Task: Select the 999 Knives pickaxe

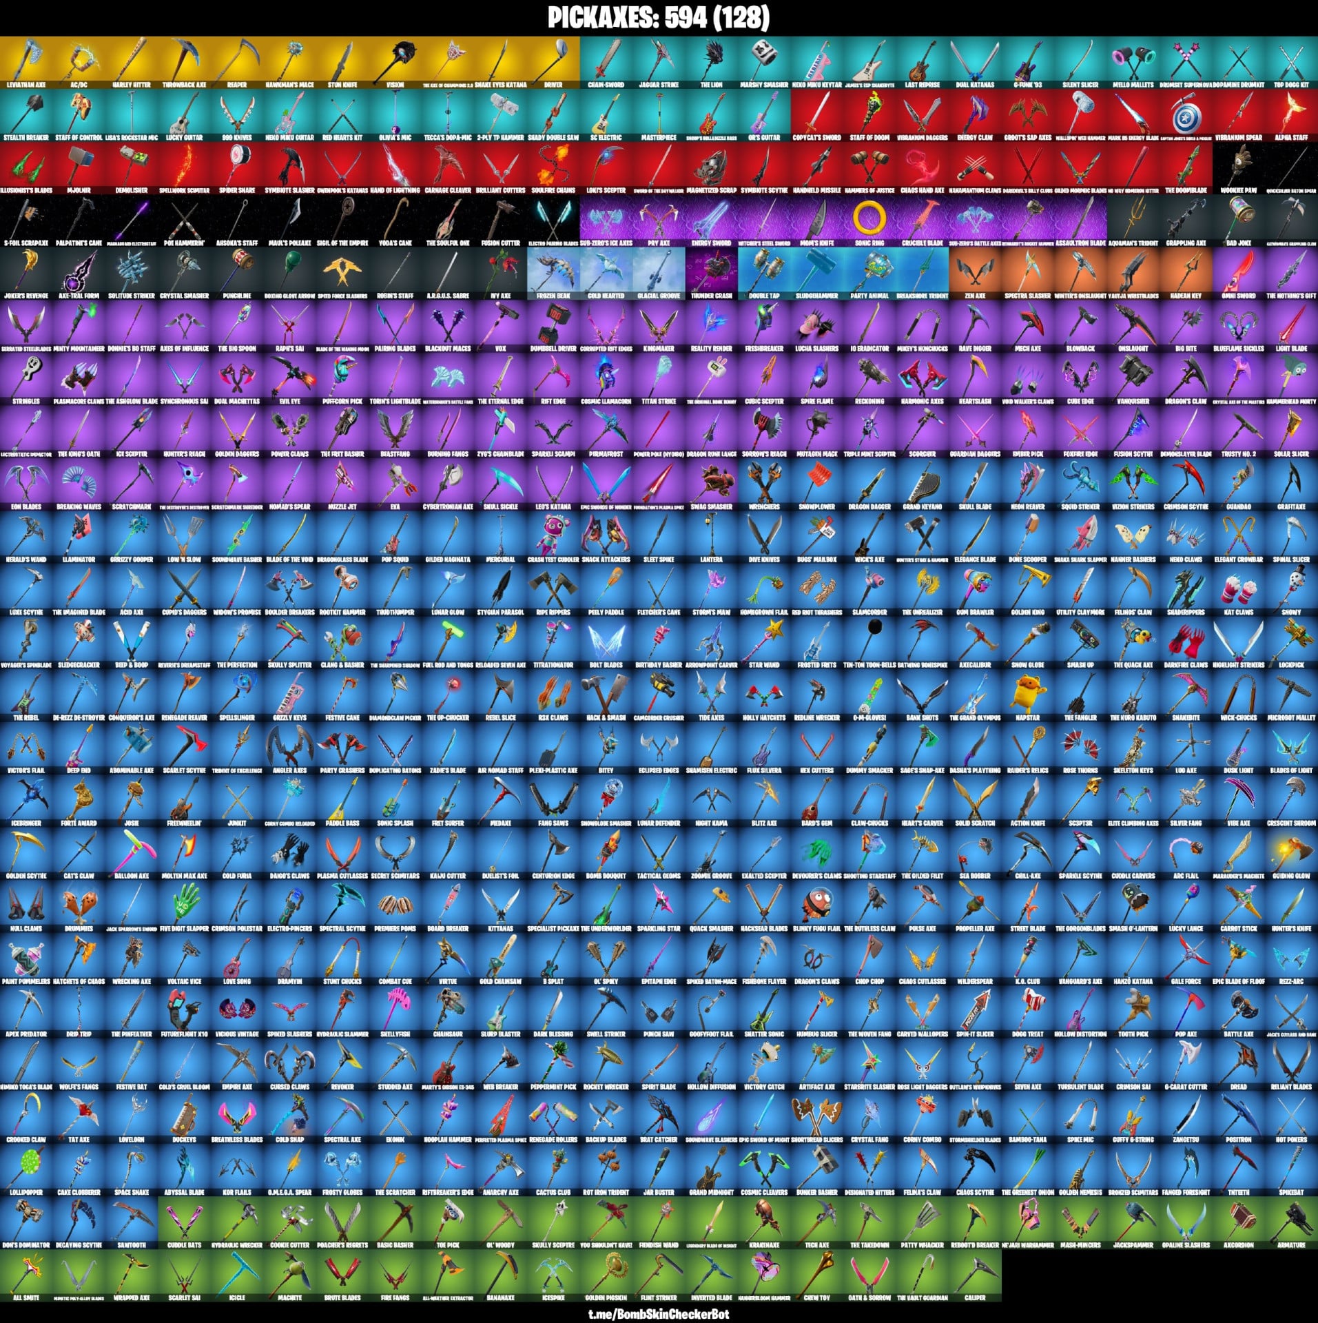Action: 237,116
